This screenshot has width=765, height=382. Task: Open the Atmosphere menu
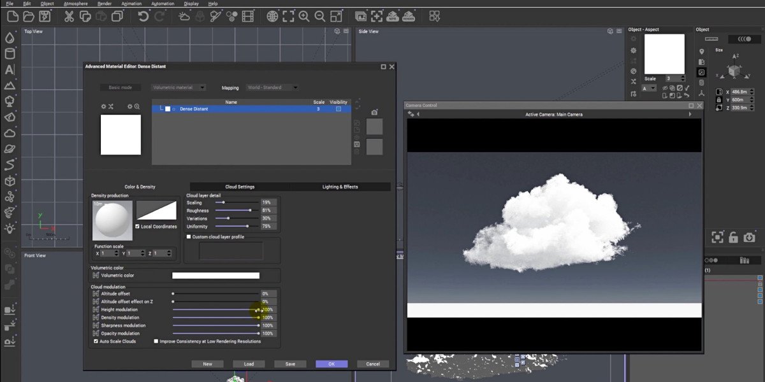coord(76,3)
